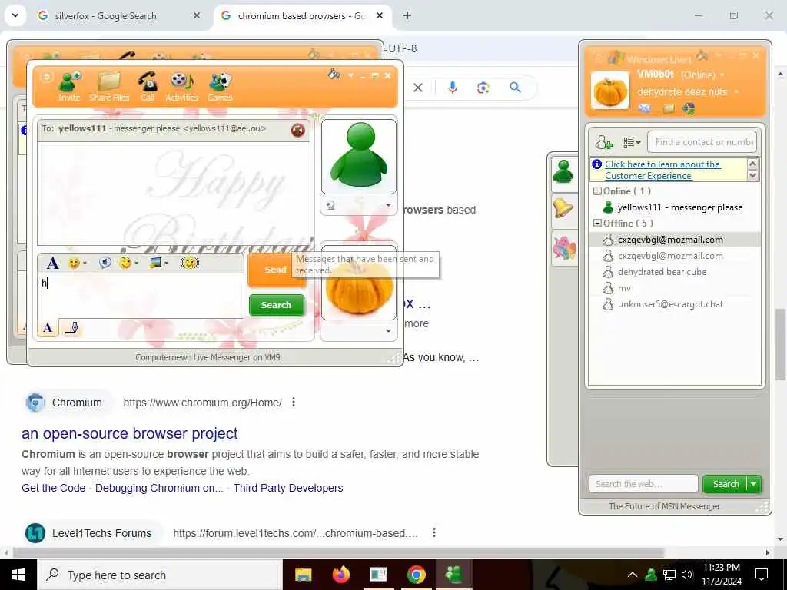Open dropdown arrow under your pumpkin avatar
This screenshot has width=787, height=590.
pyautogui.click(x=388, y=330)
